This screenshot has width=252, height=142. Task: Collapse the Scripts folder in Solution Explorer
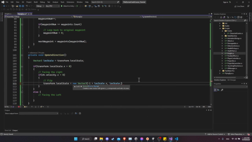(x=220, y=28)
